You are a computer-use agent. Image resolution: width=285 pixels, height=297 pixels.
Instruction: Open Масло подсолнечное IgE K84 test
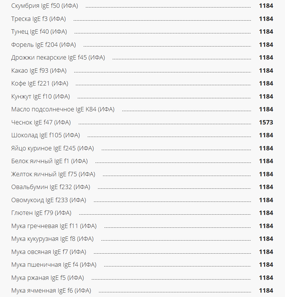[x=63, y=110]
